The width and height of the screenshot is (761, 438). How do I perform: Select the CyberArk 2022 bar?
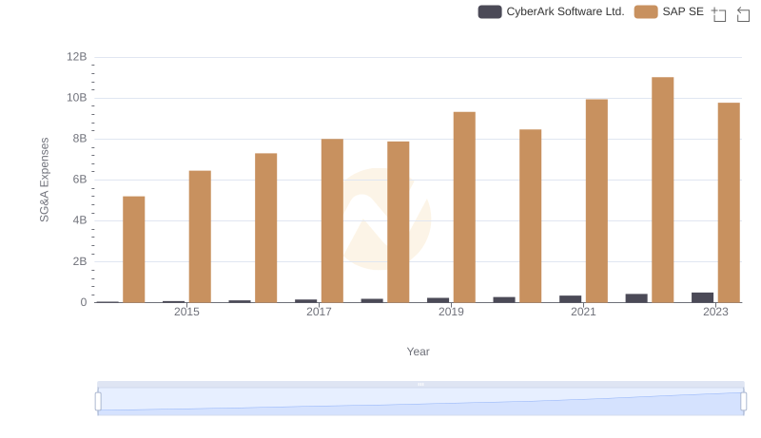pos(636,298)
